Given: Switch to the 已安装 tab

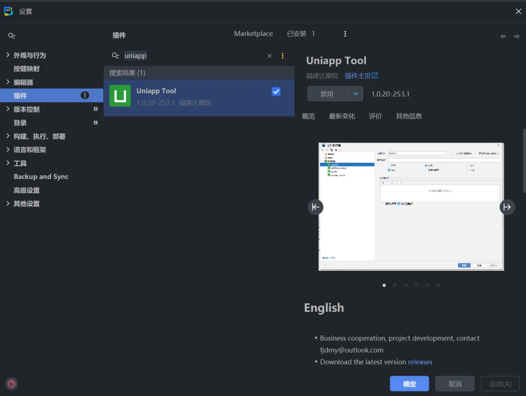Looking at the screenshot, I should coord(301,34).
